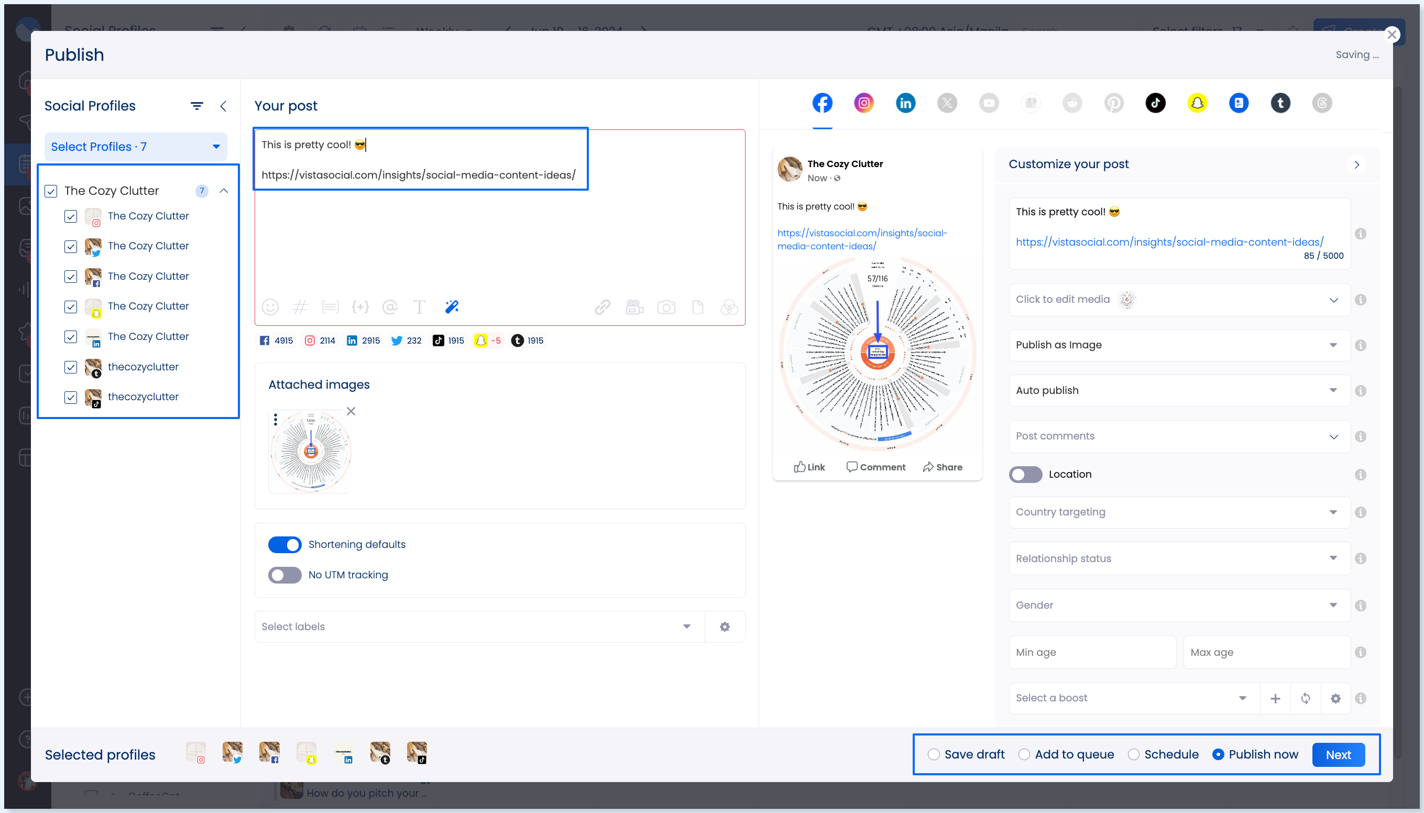
Task: Open boost settings gear icon
Action: pyautogui.click(x=1336, y=698)
